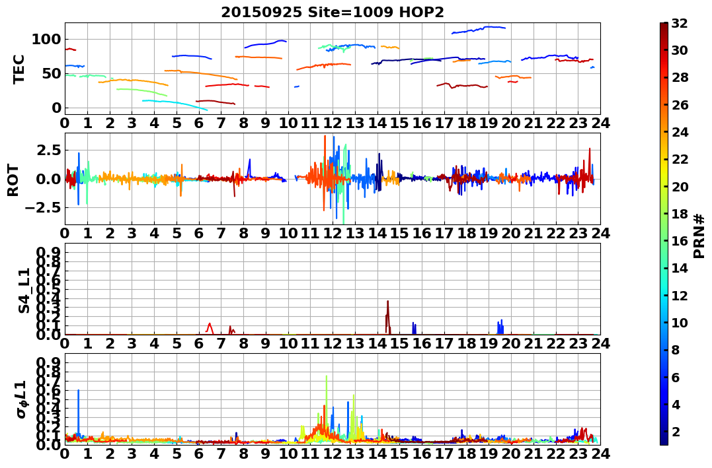Click the blue TEC trace ending near hour 10
The height and width of the screenshot is (468, 712).
point(266,44)
